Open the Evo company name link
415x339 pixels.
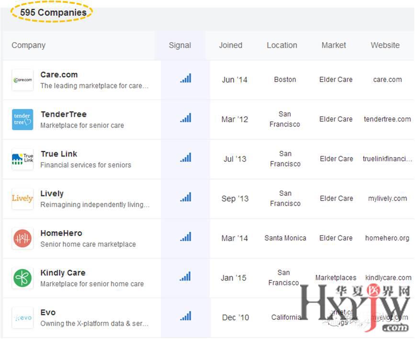pos(48,313)
